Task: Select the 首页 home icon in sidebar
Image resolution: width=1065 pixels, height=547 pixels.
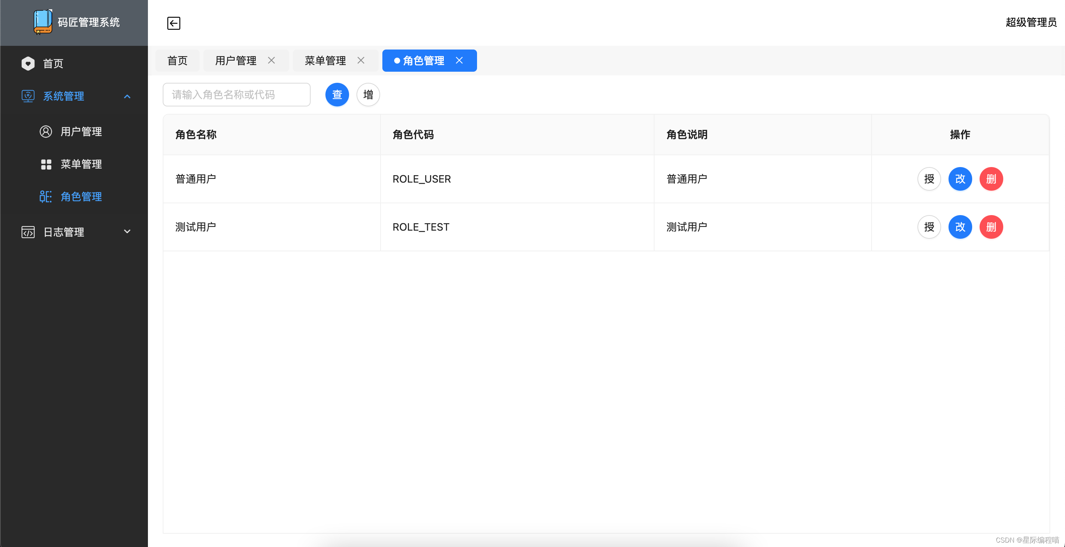Action: tap(28, 63)
